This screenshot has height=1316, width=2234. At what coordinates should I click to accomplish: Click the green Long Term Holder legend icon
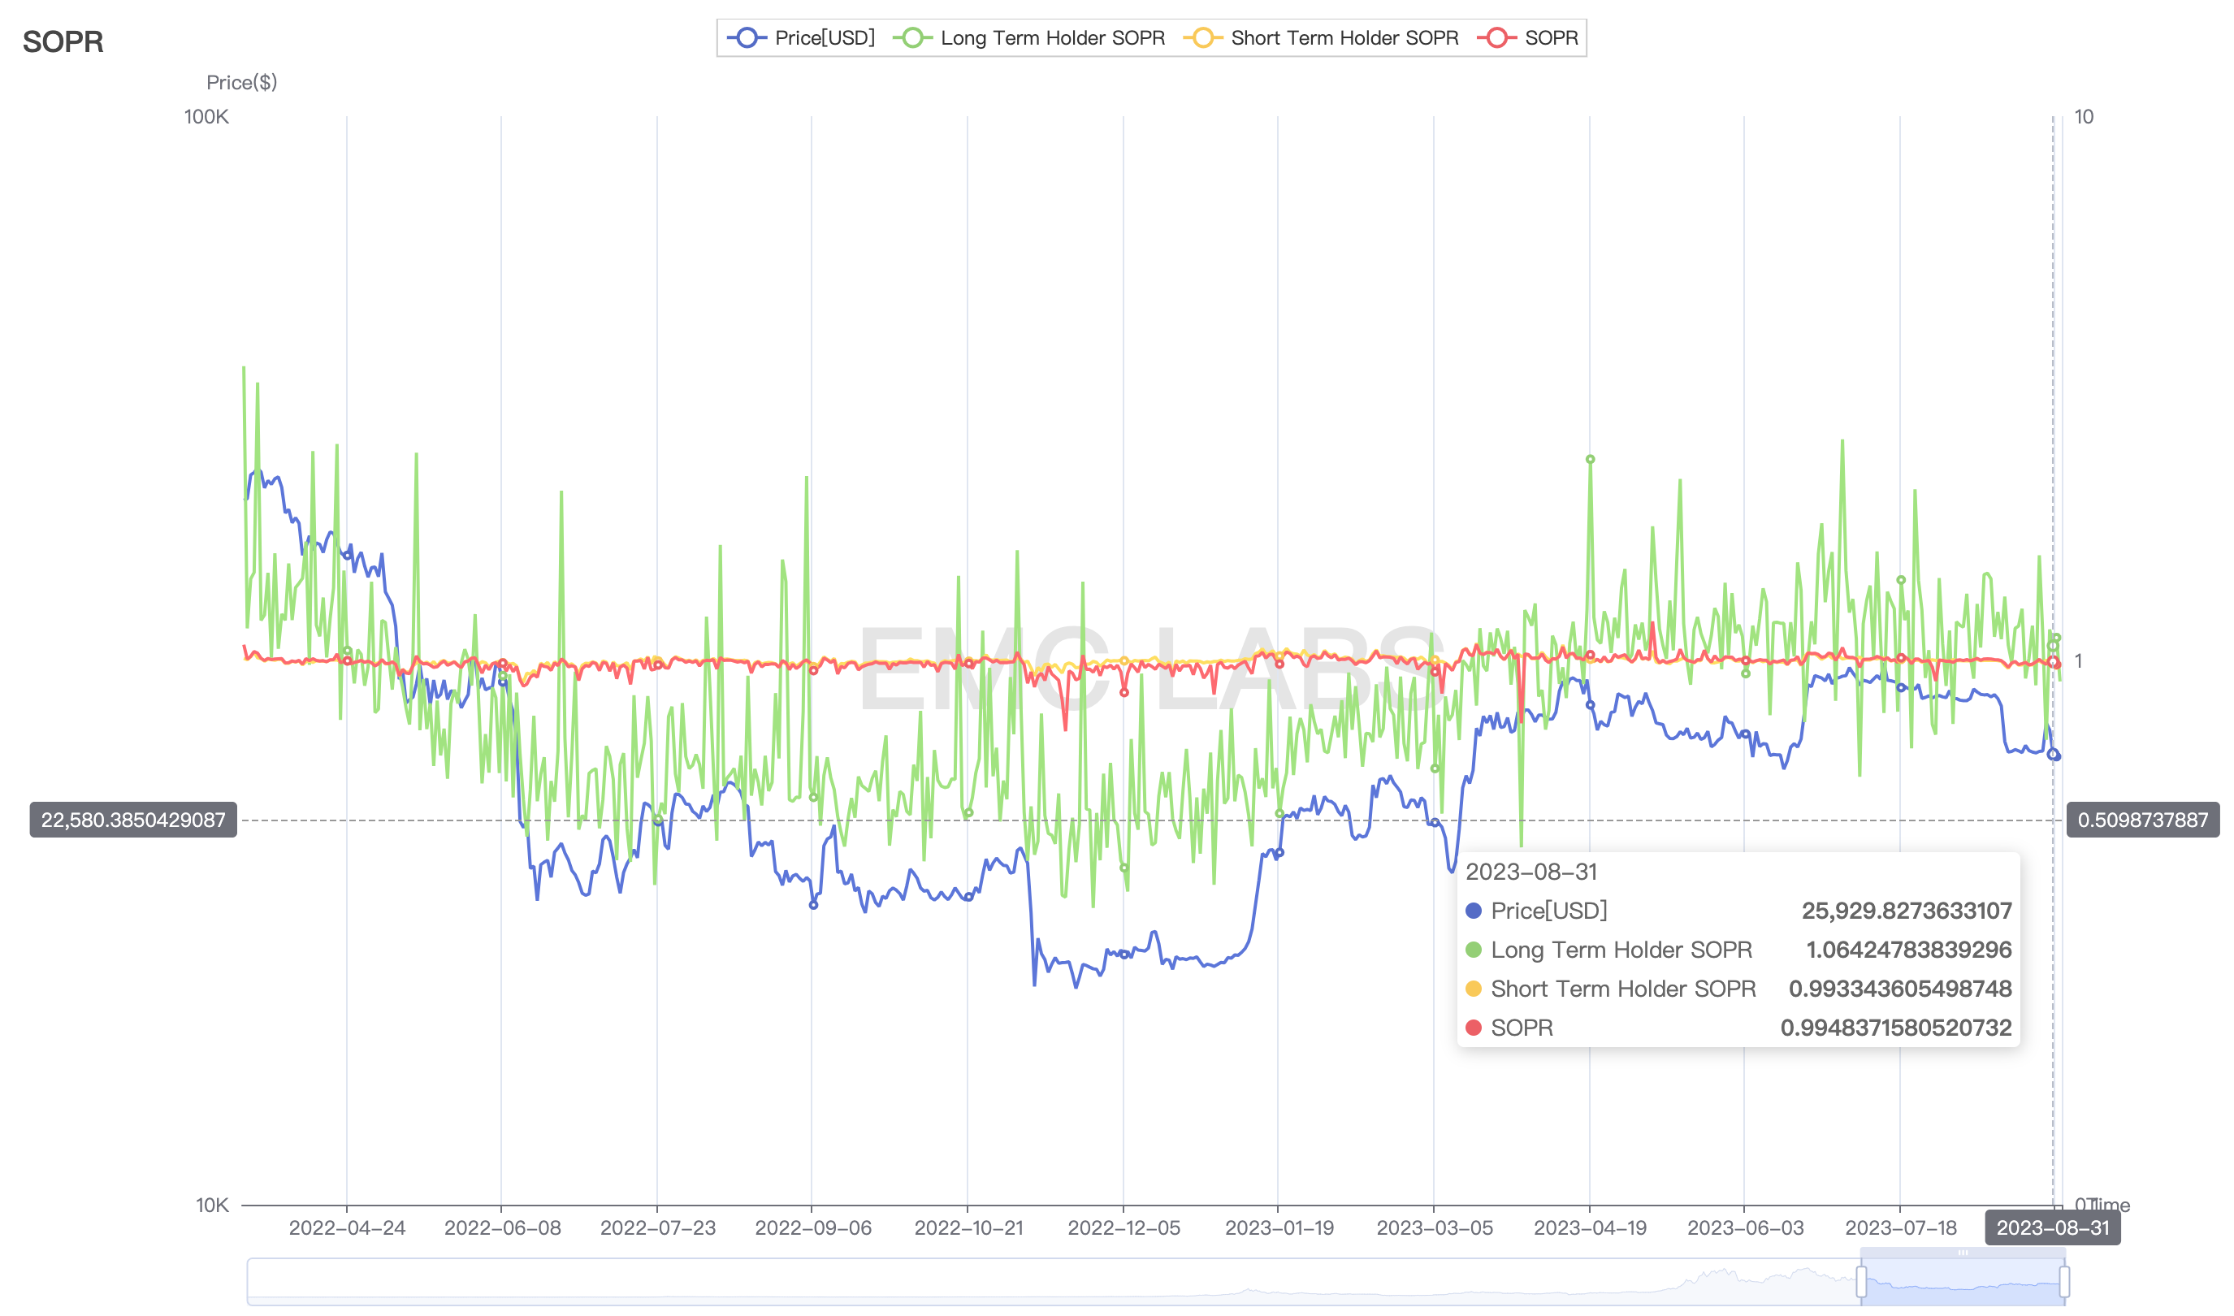coord(912,38)
